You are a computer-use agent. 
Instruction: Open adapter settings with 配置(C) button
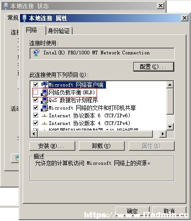(154, 67)
